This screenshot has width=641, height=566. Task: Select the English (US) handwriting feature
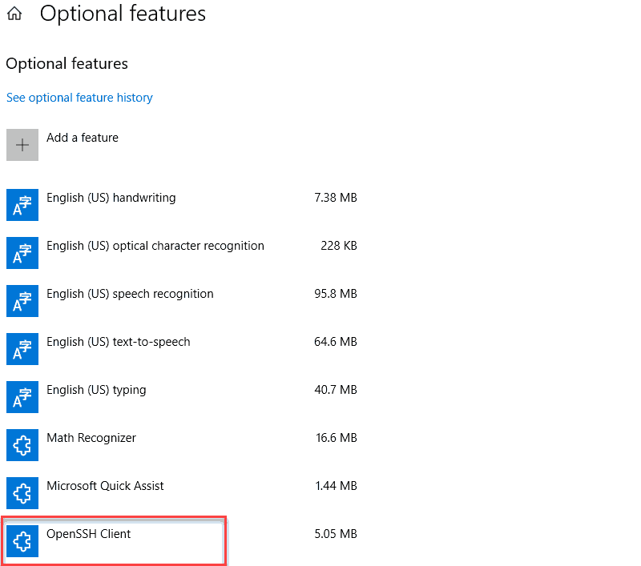[111, 197]
